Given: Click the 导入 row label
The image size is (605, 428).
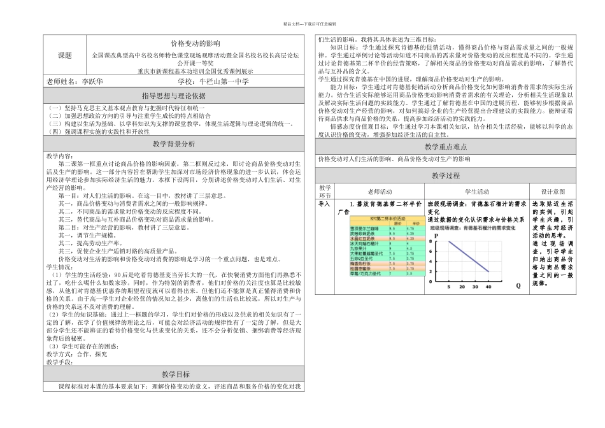Looking at the screenshot, I should point(324,204).
